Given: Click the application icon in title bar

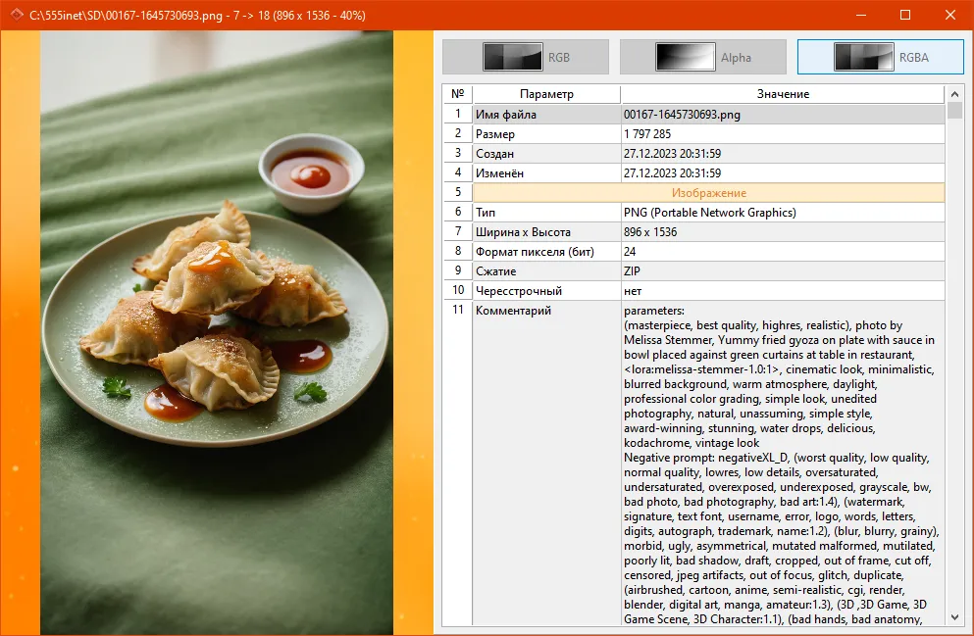Looking at the screenshot, I should tap(17, 15).
